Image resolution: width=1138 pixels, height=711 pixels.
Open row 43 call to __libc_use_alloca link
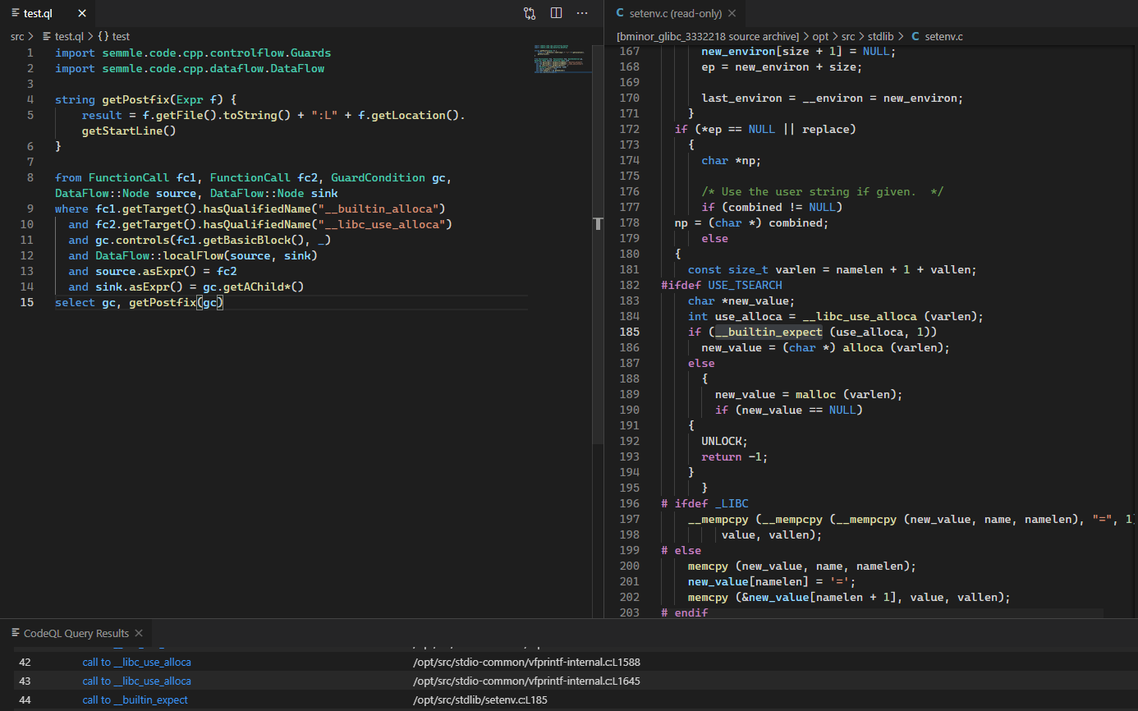pyautogui.click(x=136, y=681)
